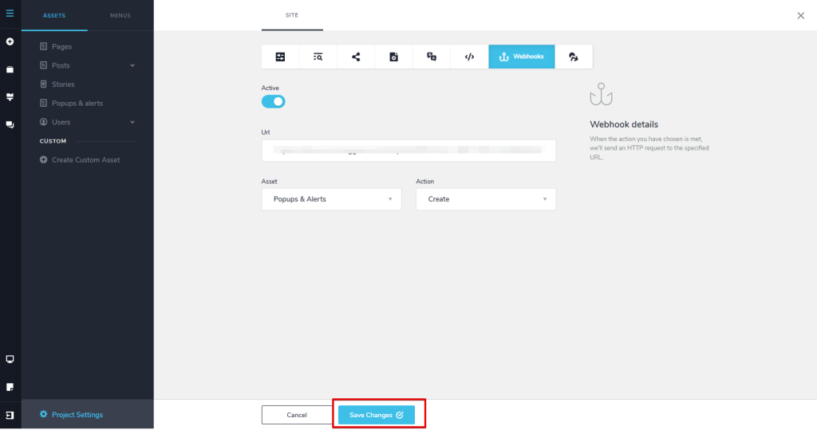Click the Save Changes button
This screenshot has height=430, width=817.
click(376, 415)
